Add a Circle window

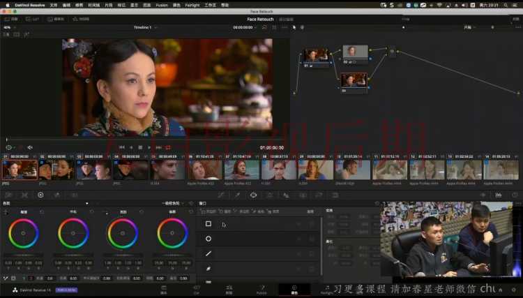pyautogui.click(x=209, y=239)
